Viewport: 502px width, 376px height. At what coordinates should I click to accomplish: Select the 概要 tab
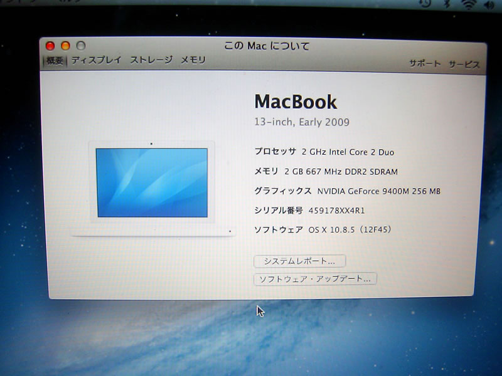[x=55, y=60]
